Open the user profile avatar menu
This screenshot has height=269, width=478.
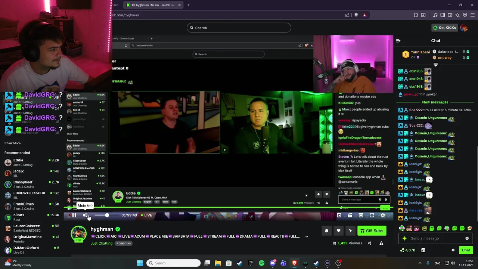[x=464, y=28]
